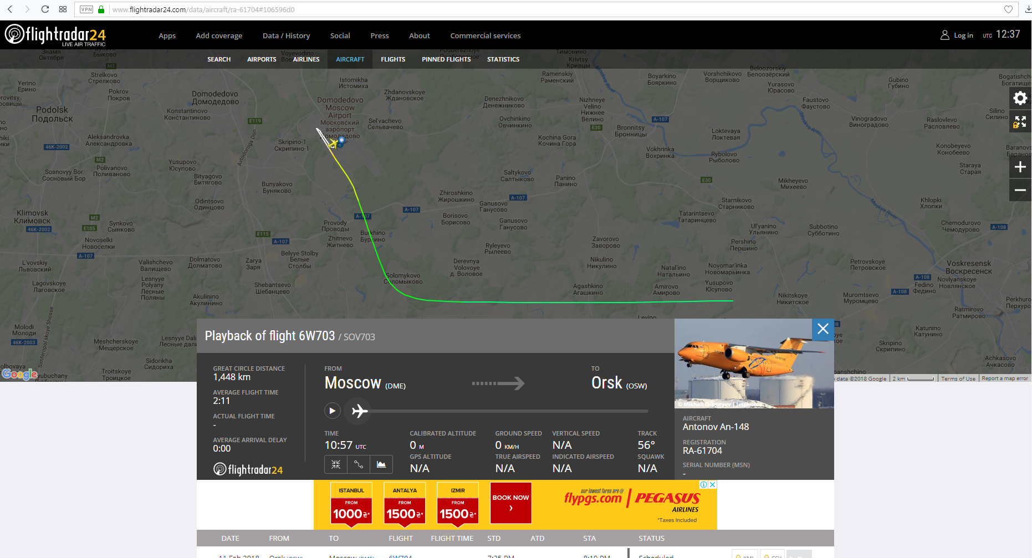This screenshot has width=1032, height=558.
Task: Toggle fullscreen map view icon
Action: click(x=1020, y=122)
